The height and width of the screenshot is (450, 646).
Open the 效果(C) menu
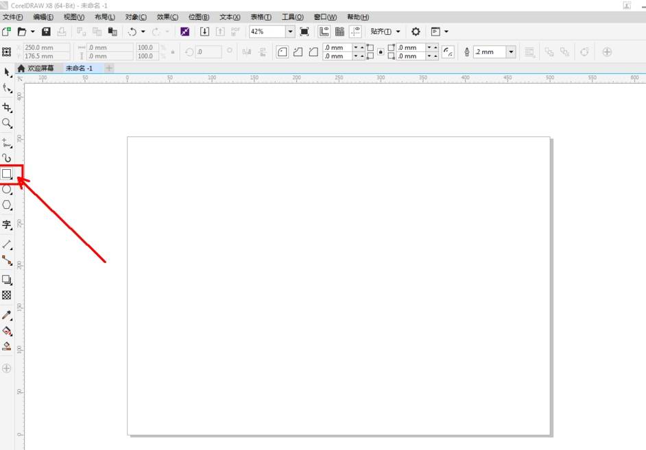tap(167, 17)
